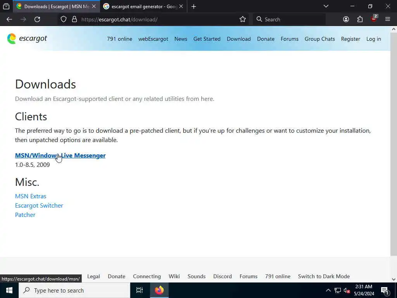Open the Escargot Switcher link

point(39,206)
